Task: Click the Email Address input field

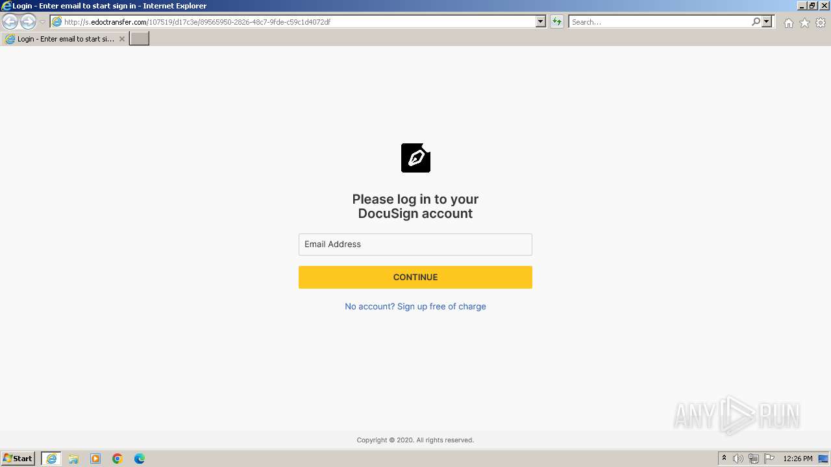Action: pos(415,245)
